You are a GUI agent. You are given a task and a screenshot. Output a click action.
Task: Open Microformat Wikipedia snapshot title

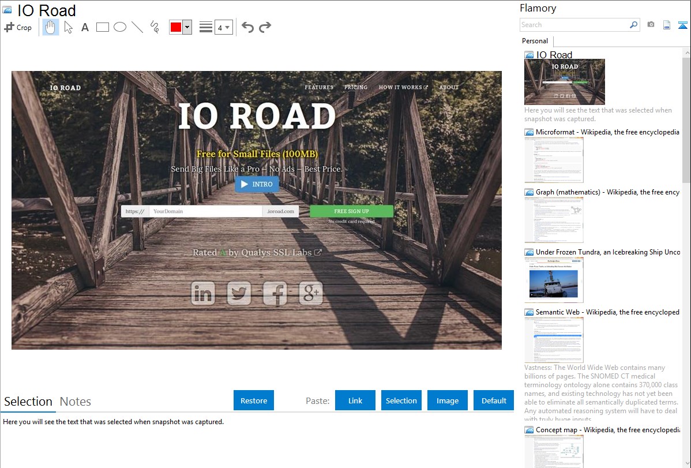(x=607, y=132)
